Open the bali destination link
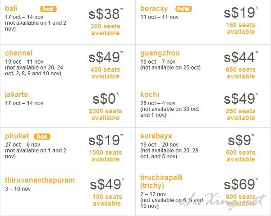Screen dimensions: 271x216 coord(11,8)
